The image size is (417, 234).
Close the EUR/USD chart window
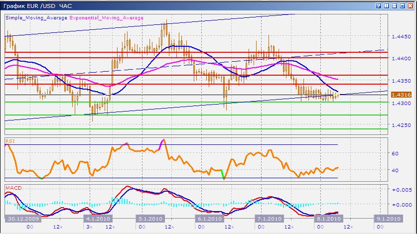point(410,5)
